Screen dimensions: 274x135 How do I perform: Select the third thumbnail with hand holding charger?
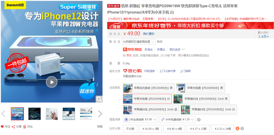52,114
